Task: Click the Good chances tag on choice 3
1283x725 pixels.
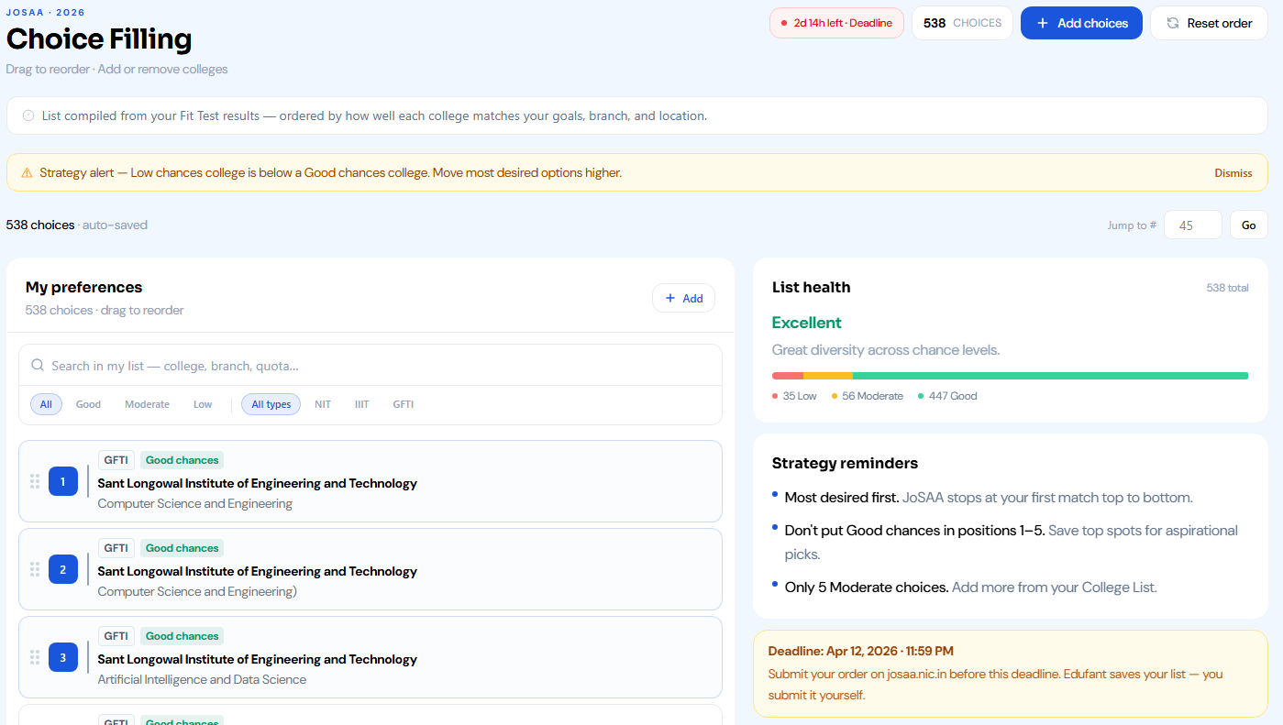Action: tap(182, 636)
